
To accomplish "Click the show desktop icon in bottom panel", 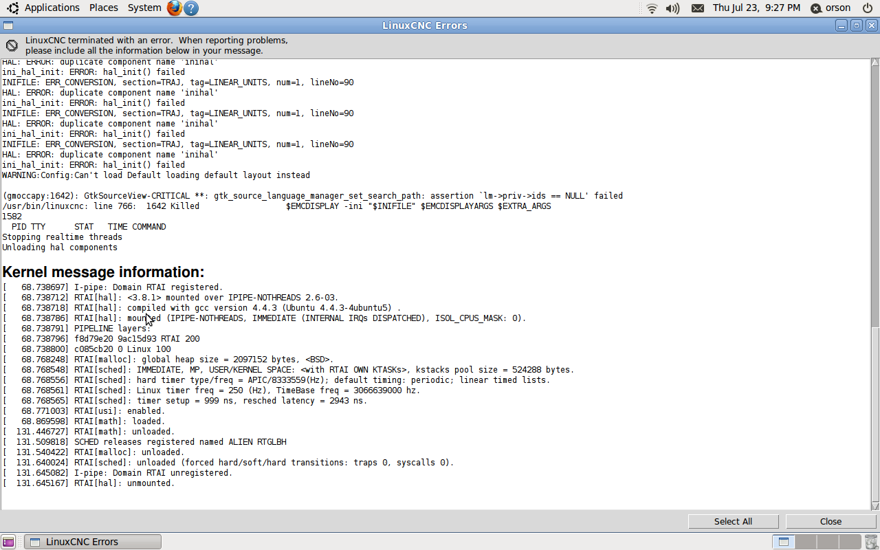I will [8, 542].
